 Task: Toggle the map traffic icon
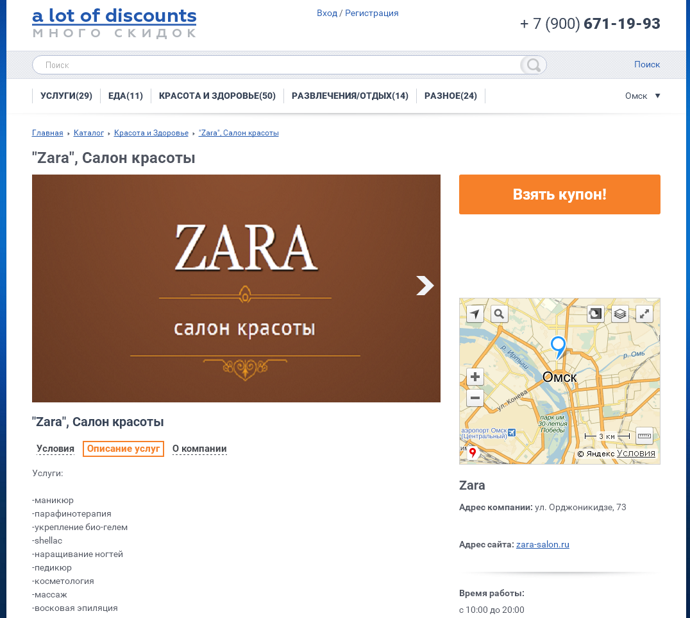tap(595, 314)
